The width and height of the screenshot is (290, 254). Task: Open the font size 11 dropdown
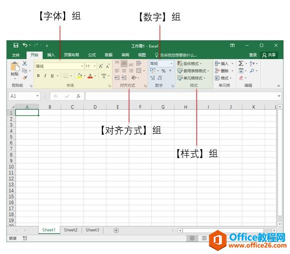95,66
